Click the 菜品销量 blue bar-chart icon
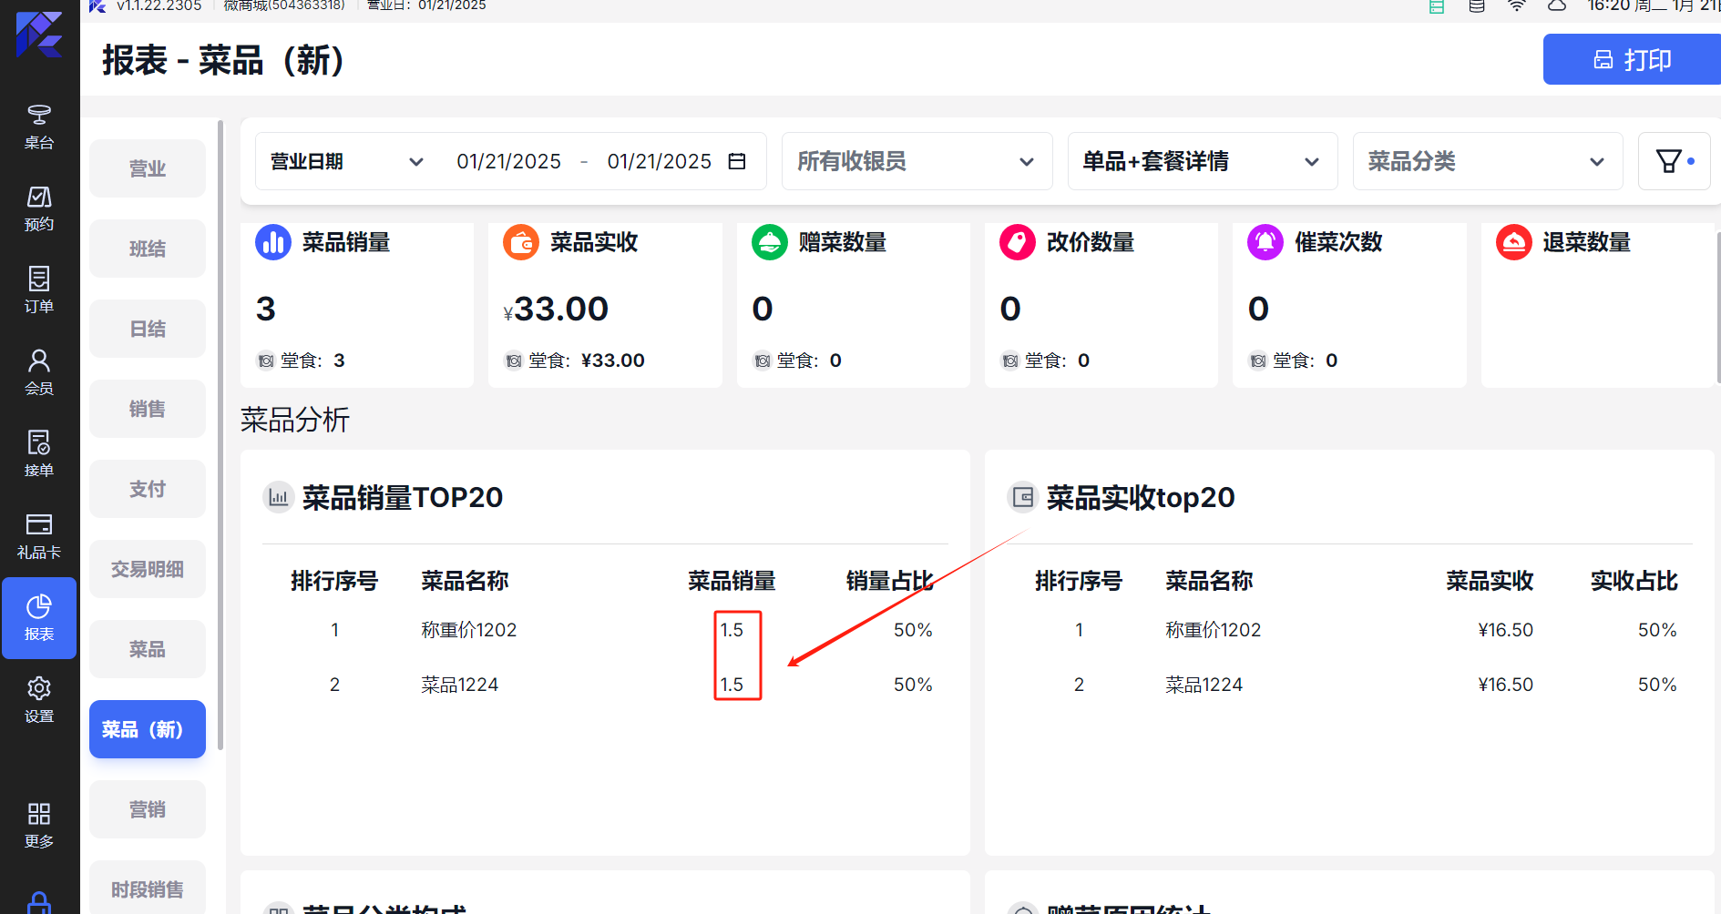1721x914 pixels. point(273,242)
